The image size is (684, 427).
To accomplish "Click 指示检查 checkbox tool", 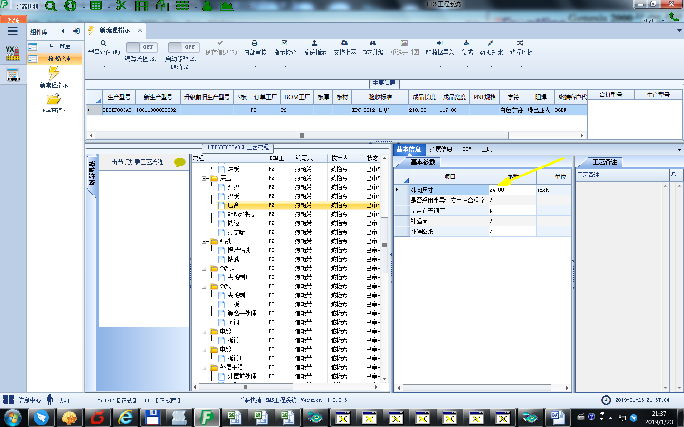I will click(x=285, y=48).
